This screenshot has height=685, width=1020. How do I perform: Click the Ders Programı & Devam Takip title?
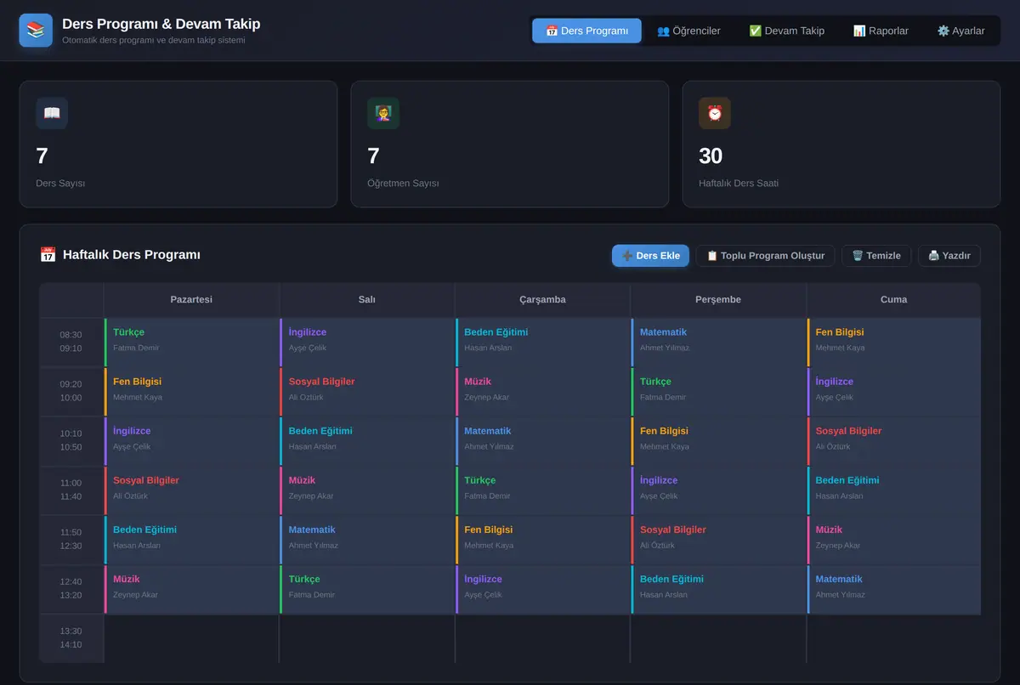161,24
